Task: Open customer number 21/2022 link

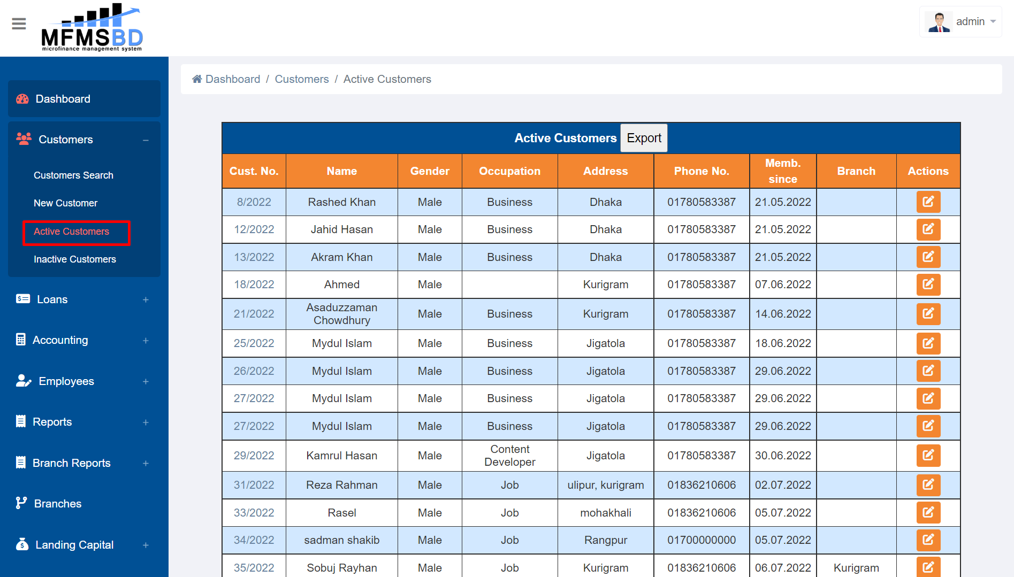Action: pyautogui.click(x=254, y=314)
